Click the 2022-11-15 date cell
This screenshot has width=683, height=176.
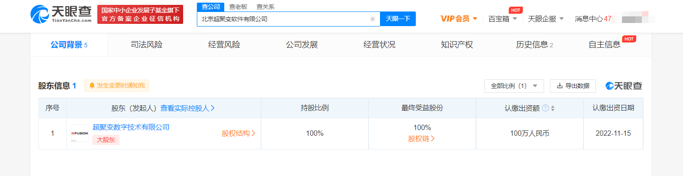(614, 133)
